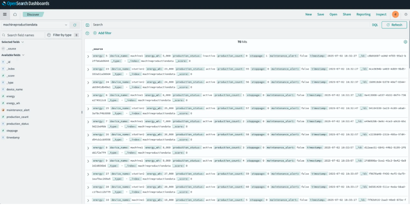Click the sidebar collapse handle
This screenshot has height=205, width=410.
coord(82,112)
